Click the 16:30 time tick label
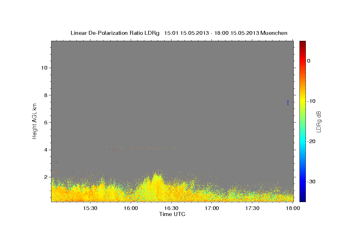The width and height of the screenshot is (363, 242). (x=172, y=208)
